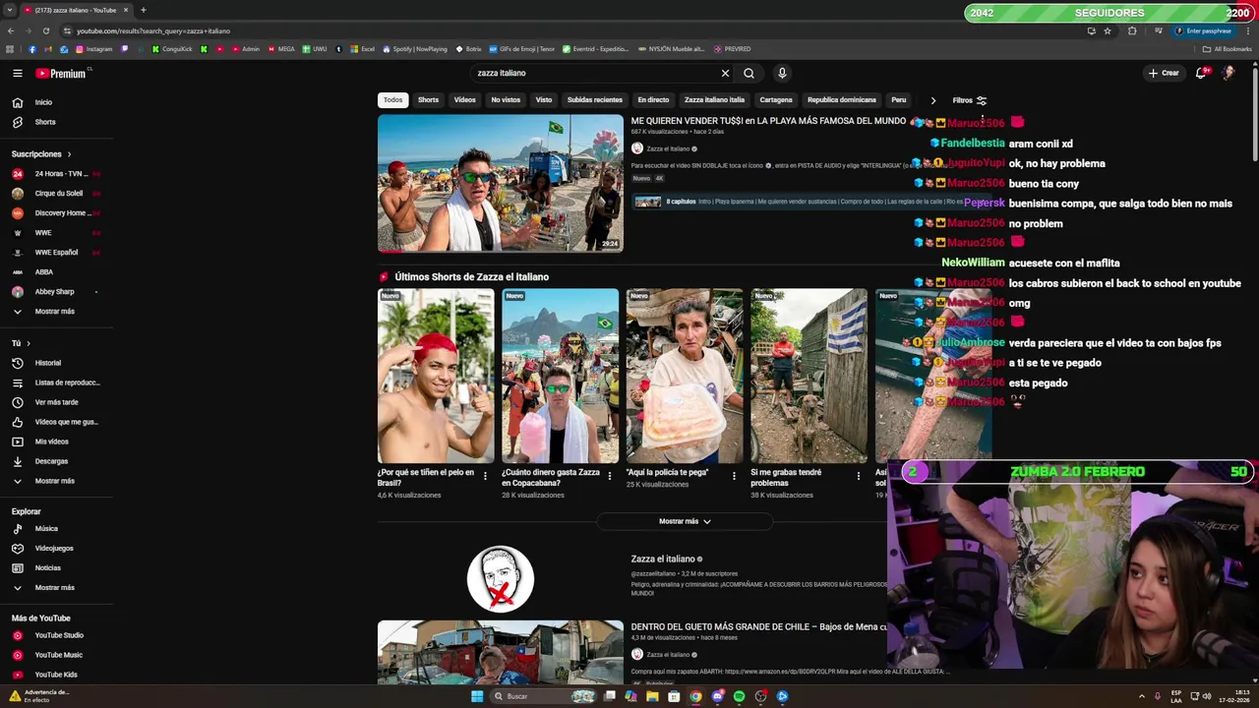The height and width of the screenshot is (708, 1259).
Task: Open Short Aquí la policía te pega
Action: tap(685, 376)
